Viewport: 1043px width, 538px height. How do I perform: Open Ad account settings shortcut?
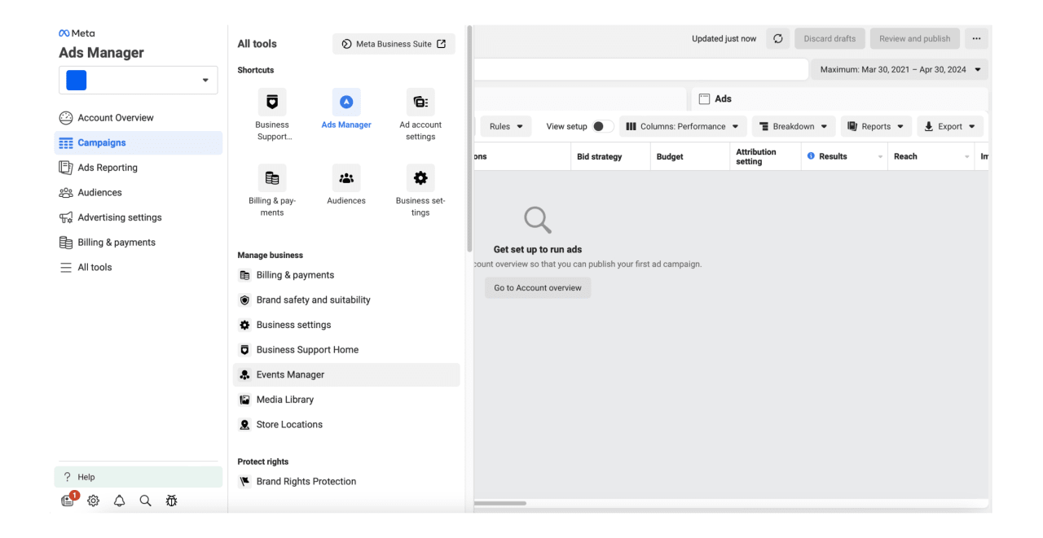coord(420,101)
